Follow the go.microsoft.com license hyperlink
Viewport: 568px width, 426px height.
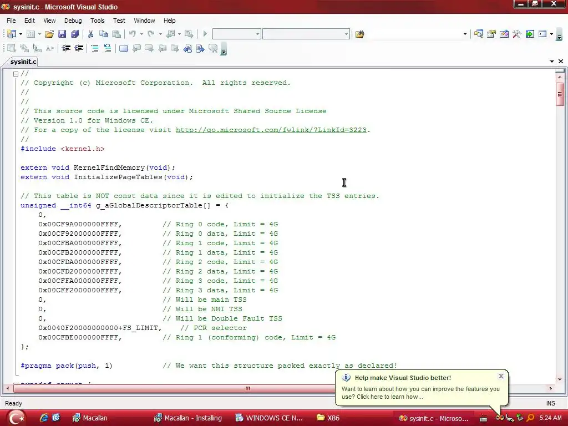click(271, 130)
